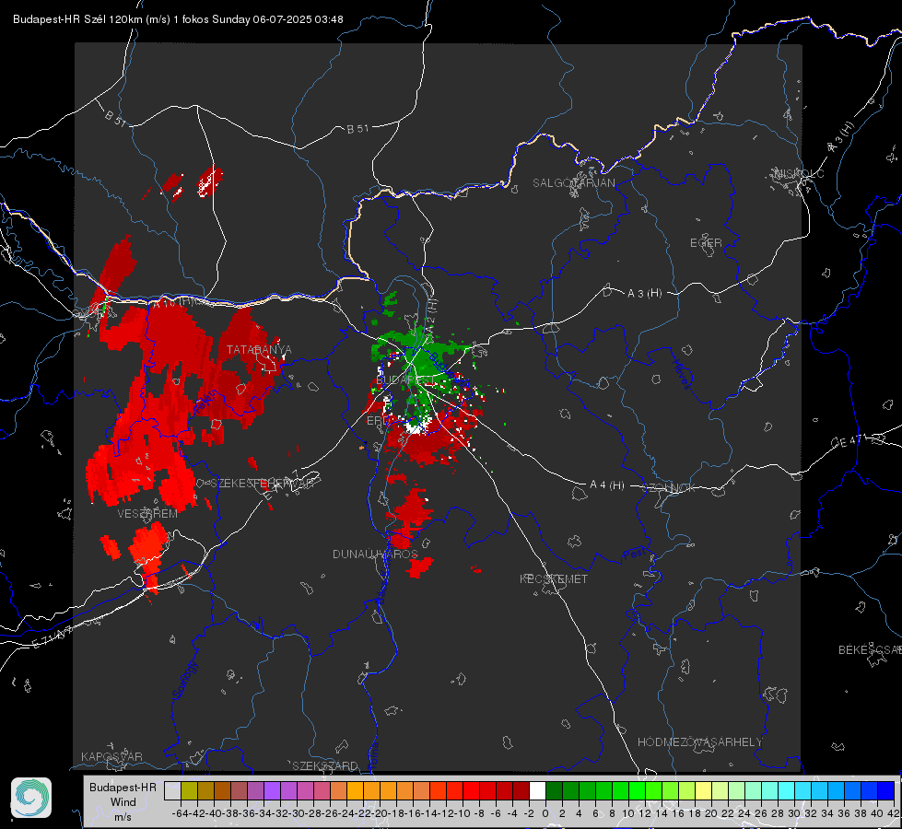This screenshot has width=902, height=829.
Task: Click the KAPOSVAR city label
Action: pyautogui.click(x=111, y=756)
